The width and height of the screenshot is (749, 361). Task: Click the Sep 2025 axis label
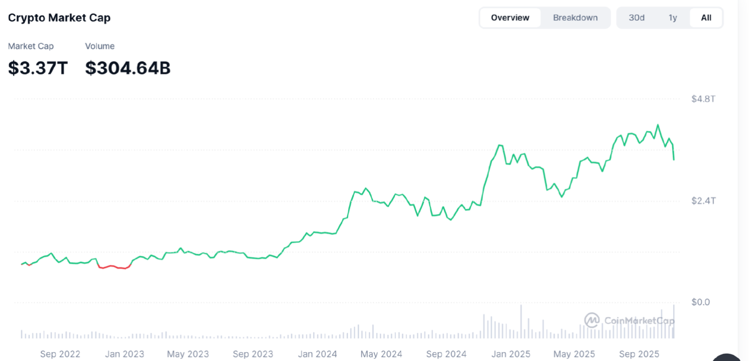coord(639,354)
